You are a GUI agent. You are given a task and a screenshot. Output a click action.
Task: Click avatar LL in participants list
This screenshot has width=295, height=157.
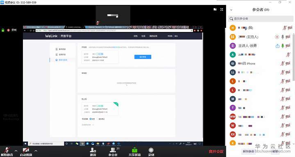point(233,72)
